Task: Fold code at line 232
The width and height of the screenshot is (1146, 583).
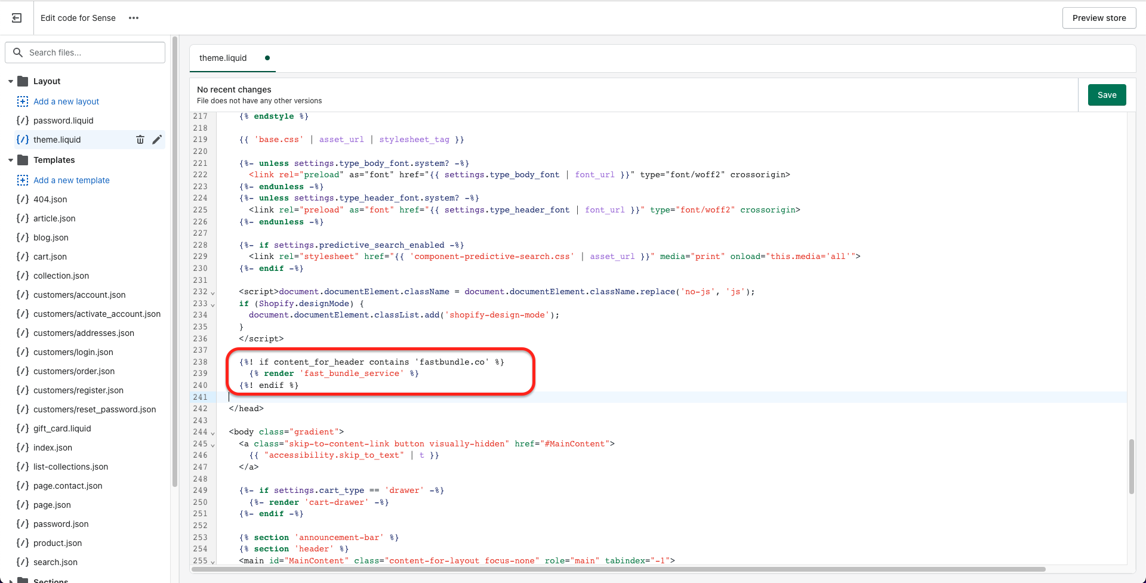Action: (x=212, y=292)
